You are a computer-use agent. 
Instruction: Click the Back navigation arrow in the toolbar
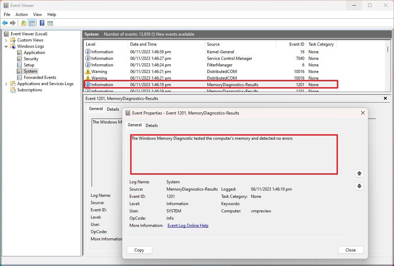[x=5, y=23]
